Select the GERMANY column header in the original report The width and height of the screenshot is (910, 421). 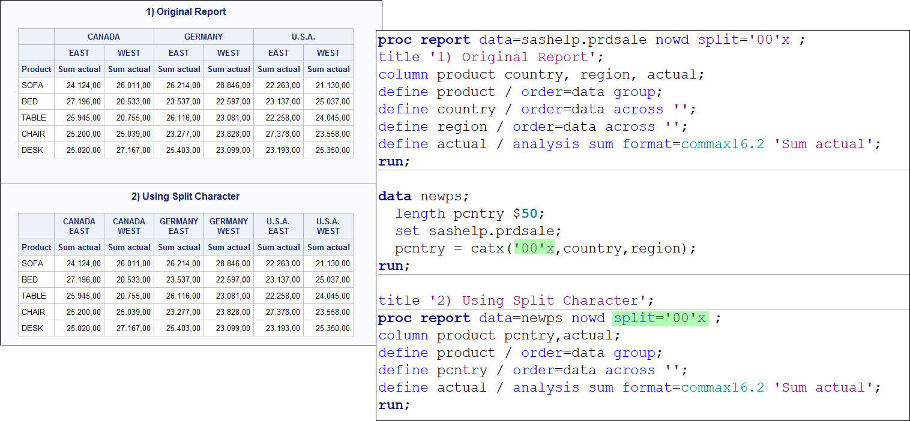tap(203, 37)
